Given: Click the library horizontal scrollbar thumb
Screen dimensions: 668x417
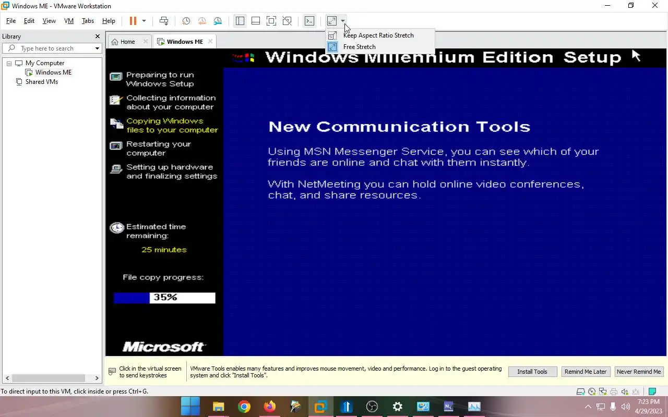Looking at the screenshot, I should pyautogui.click(x=49, y=378).
